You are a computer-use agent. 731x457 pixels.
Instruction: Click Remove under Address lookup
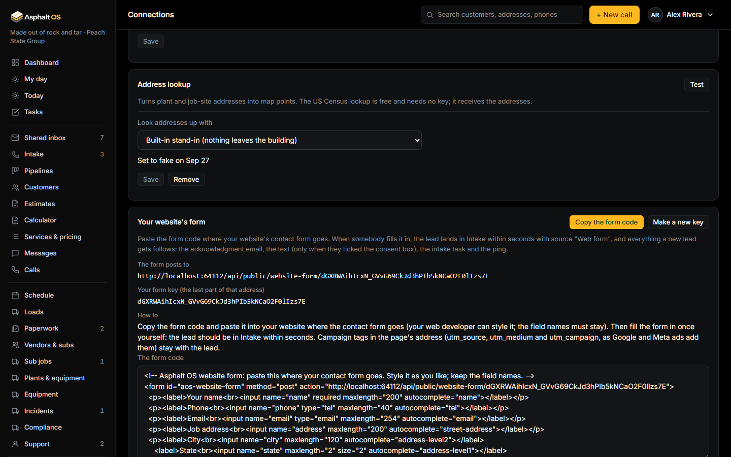tap(186, 179)
